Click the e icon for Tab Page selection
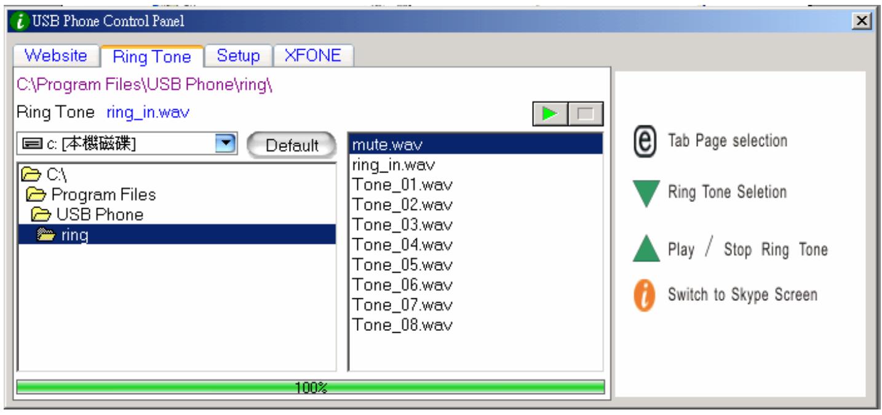Screen dimensions: 882x415 point(646,142)
